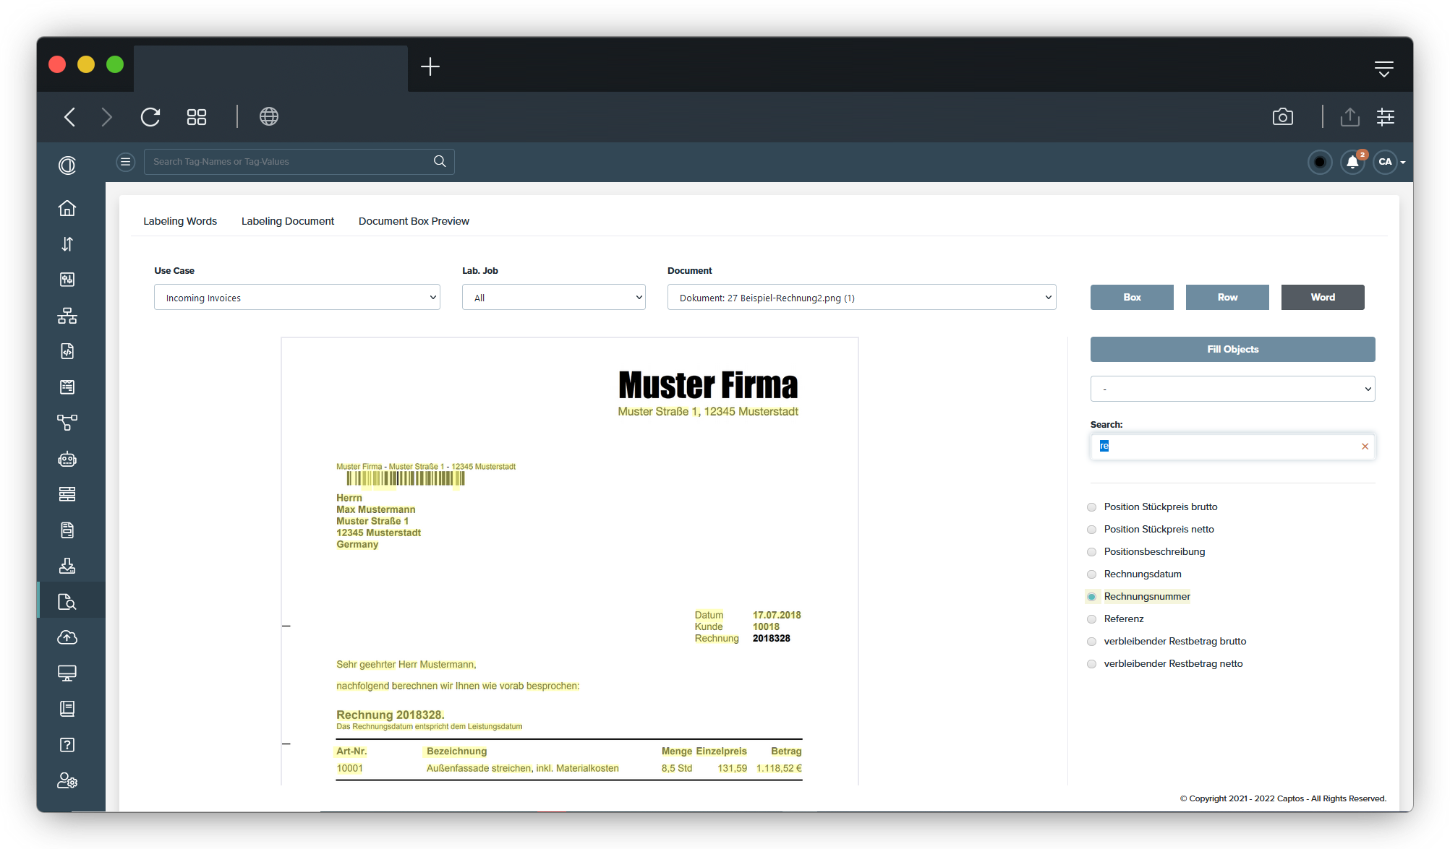Click the Fill Objects button
This screenshot has width=1450, height=849.
pyautogui.click(x=1233, y=349)
